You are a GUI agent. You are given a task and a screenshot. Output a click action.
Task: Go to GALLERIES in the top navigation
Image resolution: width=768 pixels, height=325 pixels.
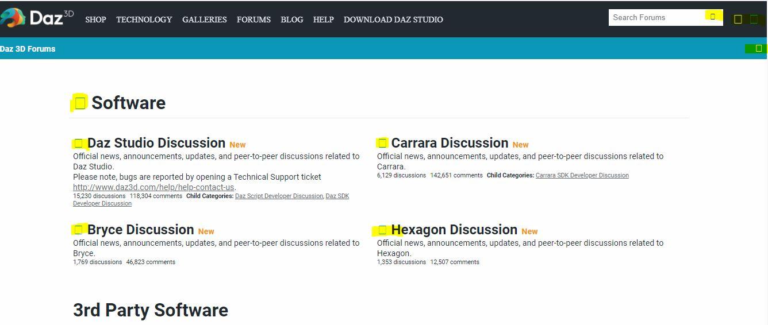pyautogui.click(x=204, y=20)
